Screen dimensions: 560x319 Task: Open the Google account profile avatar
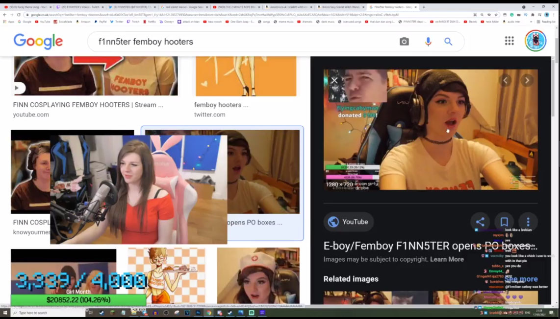(x=535, y=41)
